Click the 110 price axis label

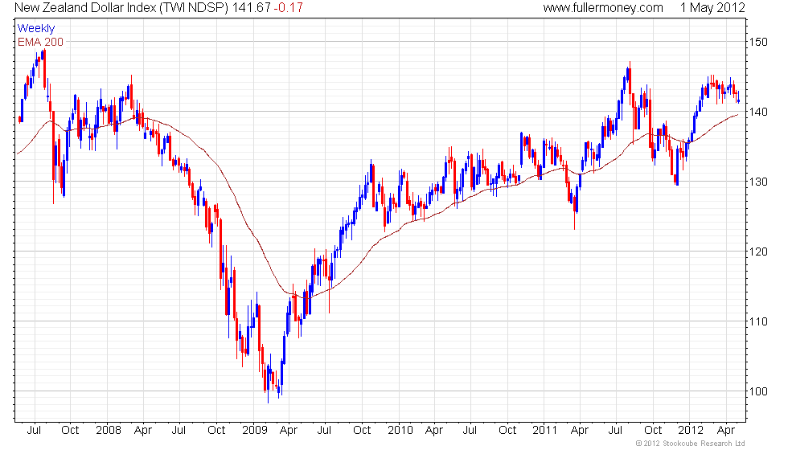coord(757,321)
